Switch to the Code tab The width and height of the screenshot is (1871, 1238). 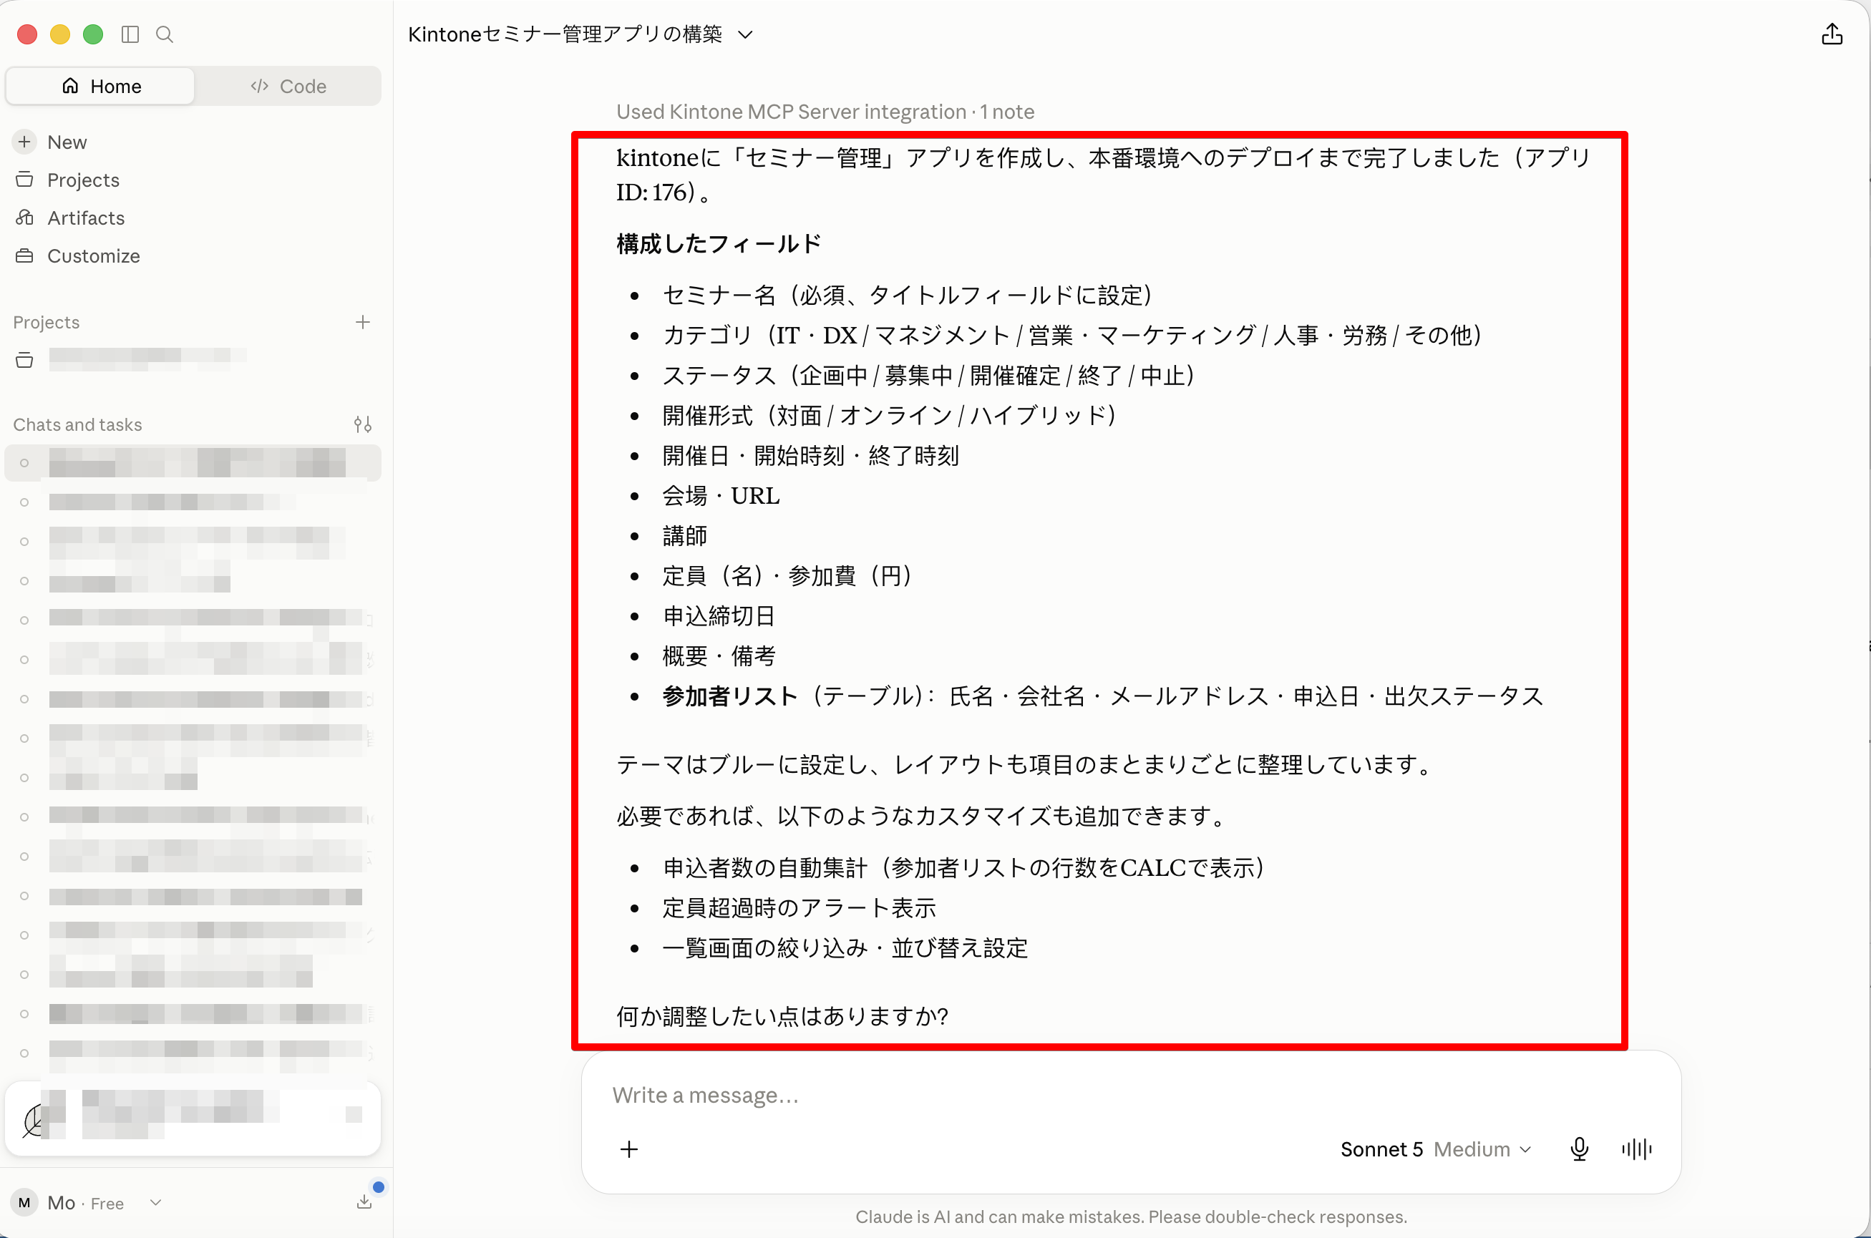click(288, 86)
